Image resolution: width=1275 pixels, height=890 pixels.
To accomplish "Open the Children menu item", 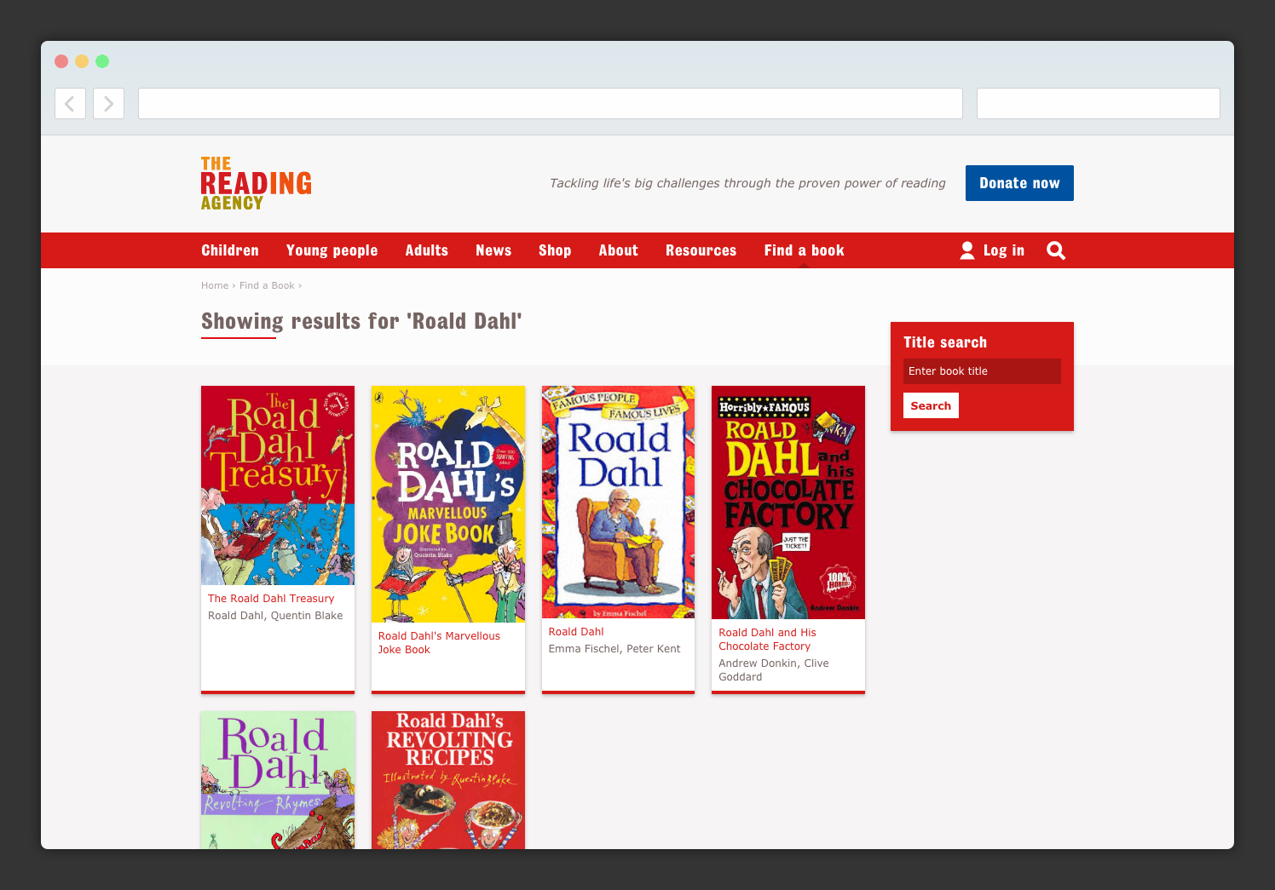I will point(230,250).
